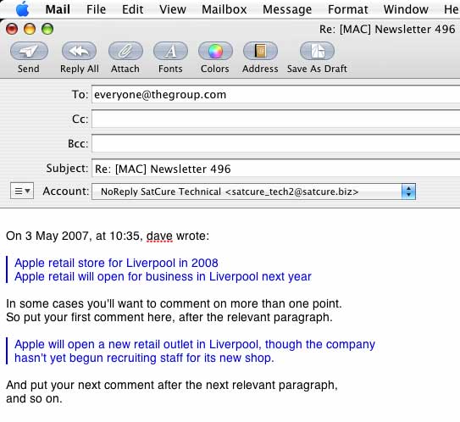
Task: Click the Send paper plane icon
Action: point(29,51)
